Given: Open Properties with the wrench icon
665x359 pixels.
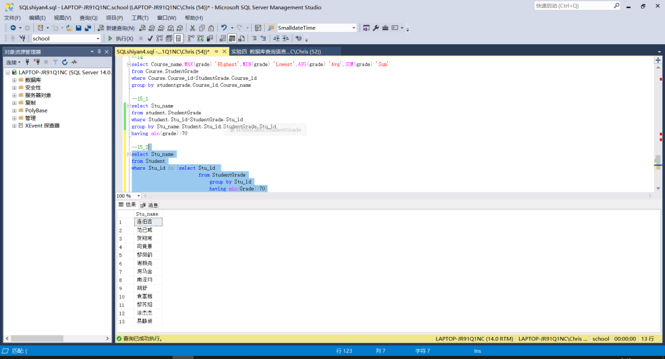Looking at the screenshot, I should pos(376,28).
